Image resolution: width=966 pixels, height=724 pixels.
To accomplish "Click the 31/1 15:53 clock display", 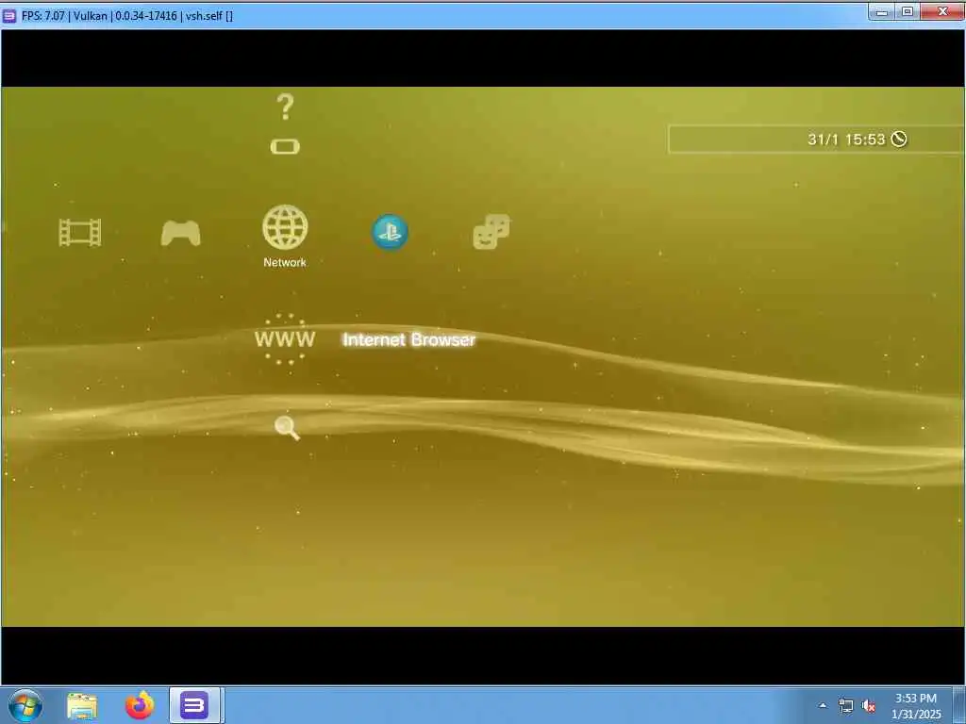I will click(846, 140).
